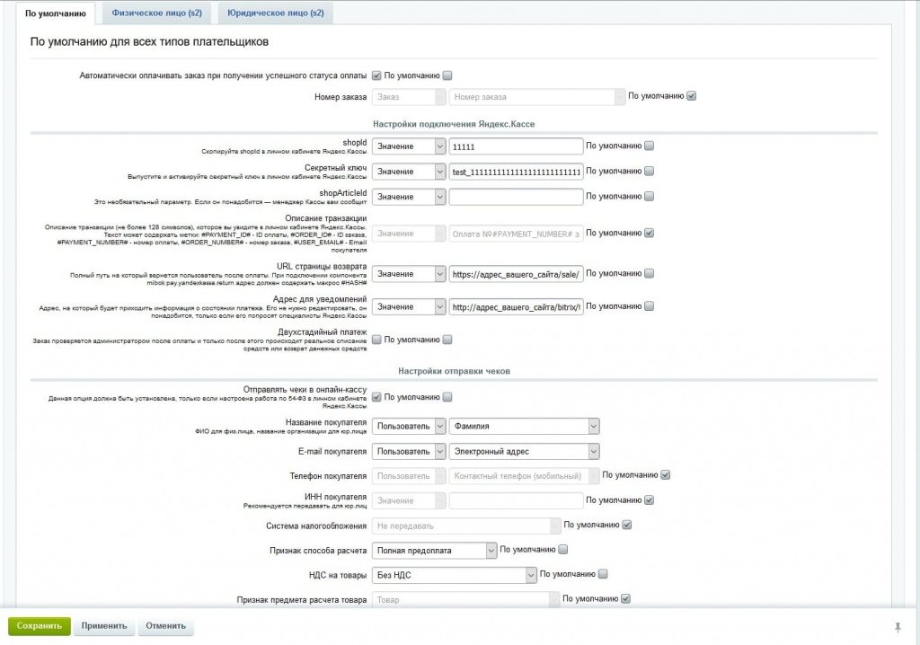Image resolution: width=920 pixels, height=645 pixels.
Task: Uncheck По умолчанию for ИНН покупателя
Action: click(649, 500)
